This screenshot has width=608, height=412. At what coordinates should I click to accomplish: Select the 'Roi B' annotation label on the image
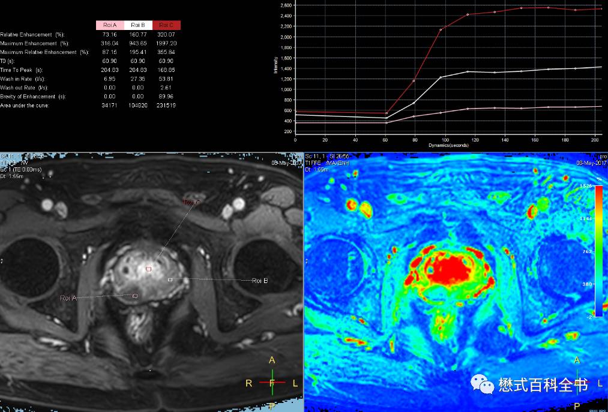[260, 281]
